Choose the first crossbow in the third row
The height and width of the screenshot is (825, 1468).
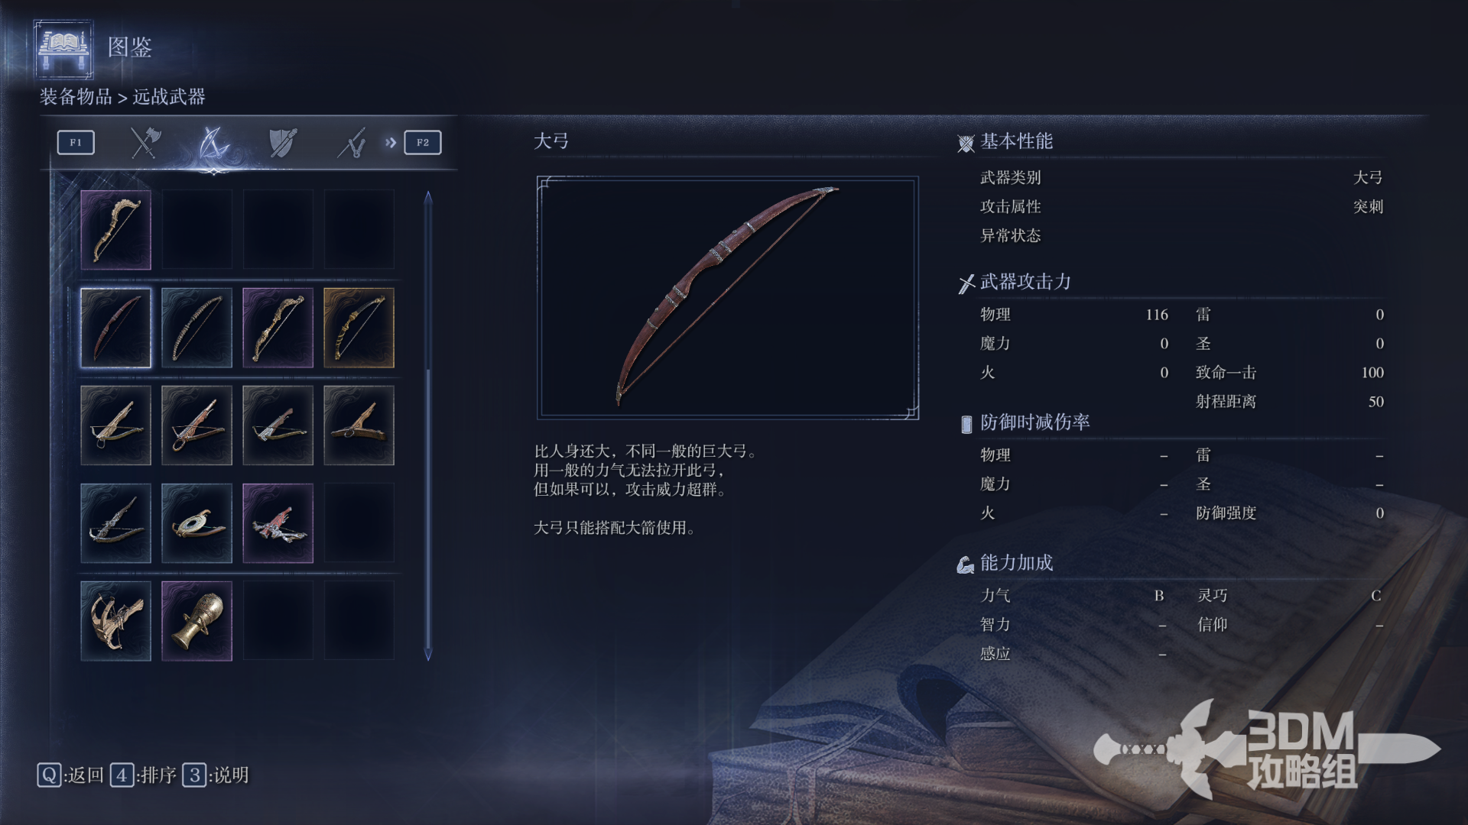116,425
